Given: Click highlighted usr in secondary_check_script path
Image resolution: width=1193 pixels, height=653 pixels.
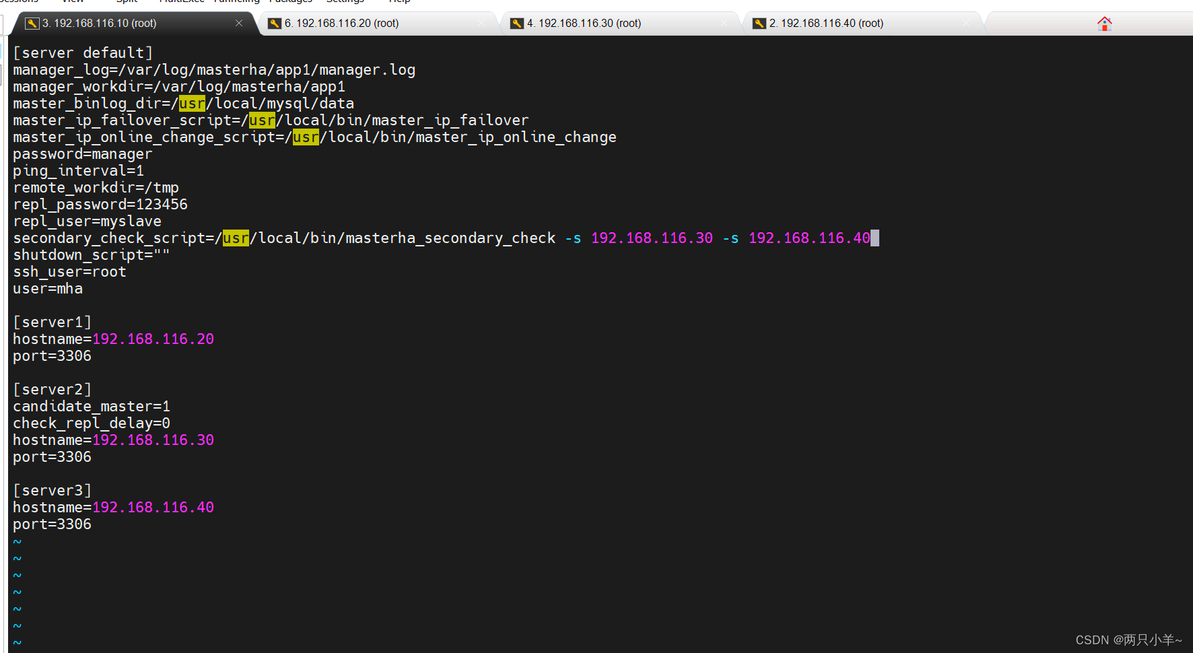Looking at the screenshot, I should (x=236, y=238).
